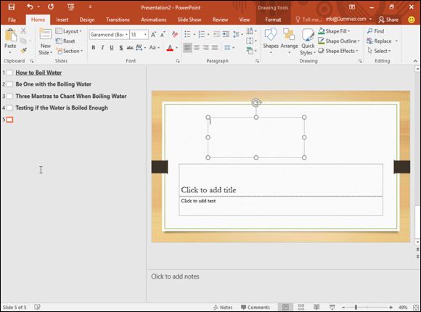This screenshot has width=421, height=312.
Task: Click the Reset slide button
Action: [65, 41]
